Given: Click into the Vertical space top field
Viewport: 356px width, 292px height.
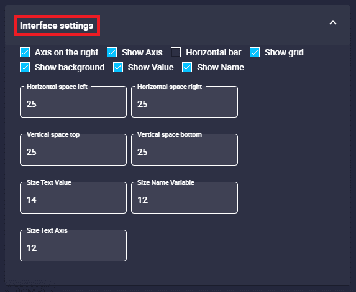Looking at the screenshot, I should pyautogui.click(x=73, y=150).
